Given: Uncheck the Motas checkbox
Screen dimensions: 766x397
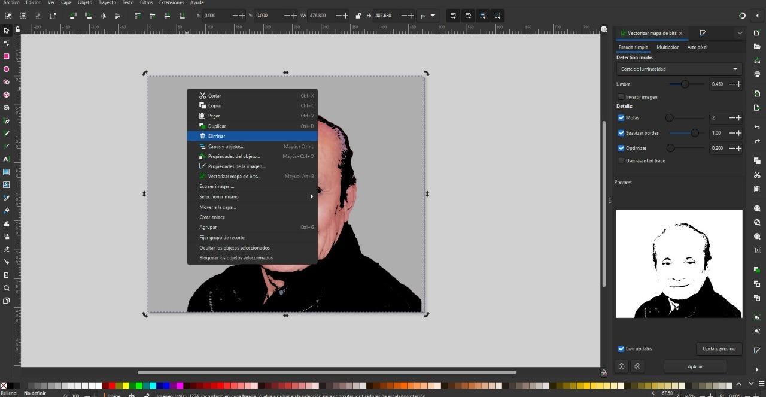Looking at the screenshot, I should (x=621, y=118).
